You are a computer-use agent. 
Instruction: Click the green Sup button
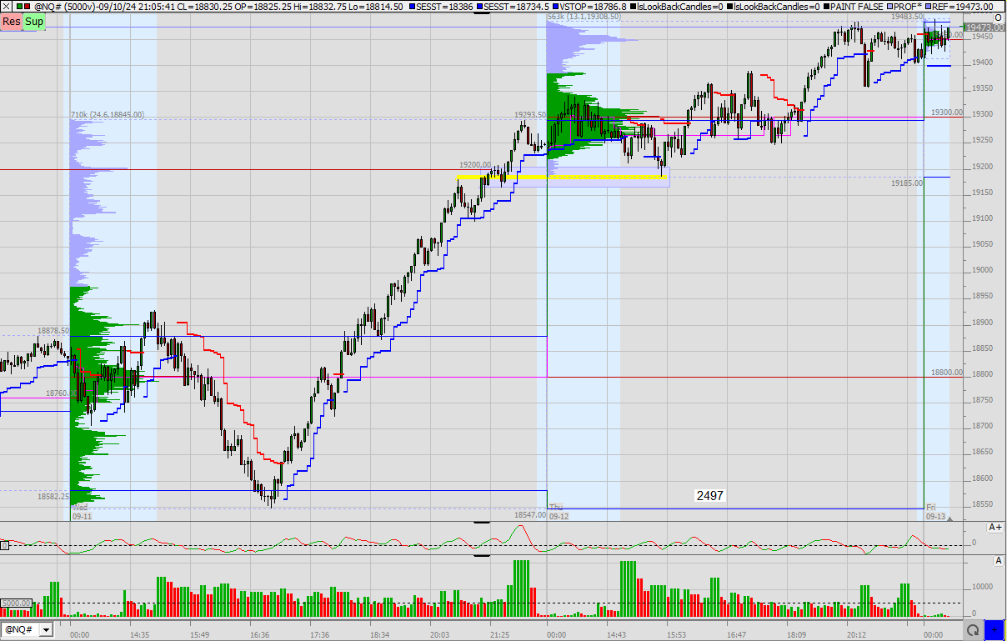34,21
